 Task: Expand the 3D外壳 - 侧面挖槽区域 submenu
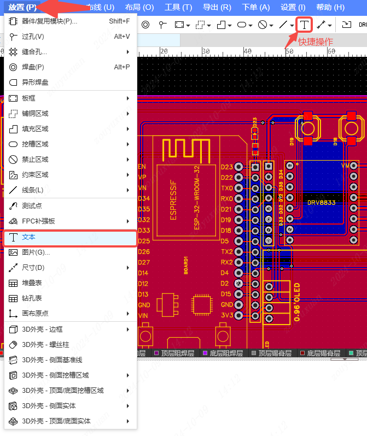(x=71, y=375)
